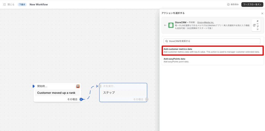The width and height of the screenshot is (265, 131).
Task: Focus the StoreCRMを検索する search field
Action: click(x=212, y=41)
